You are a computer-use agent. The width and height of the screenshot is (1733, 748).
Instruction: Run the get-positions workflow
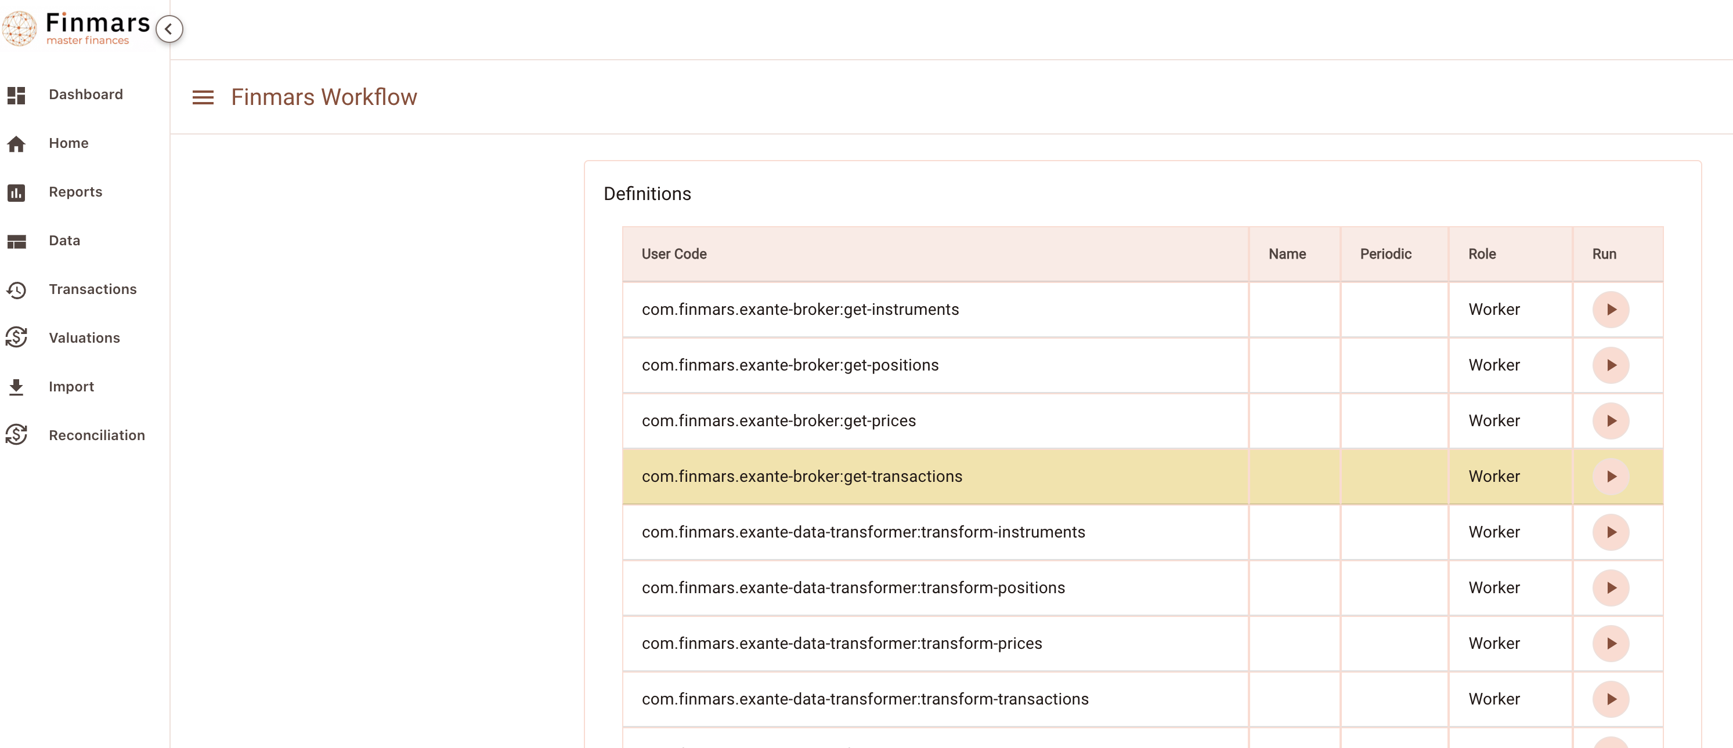pos(1611,366)
